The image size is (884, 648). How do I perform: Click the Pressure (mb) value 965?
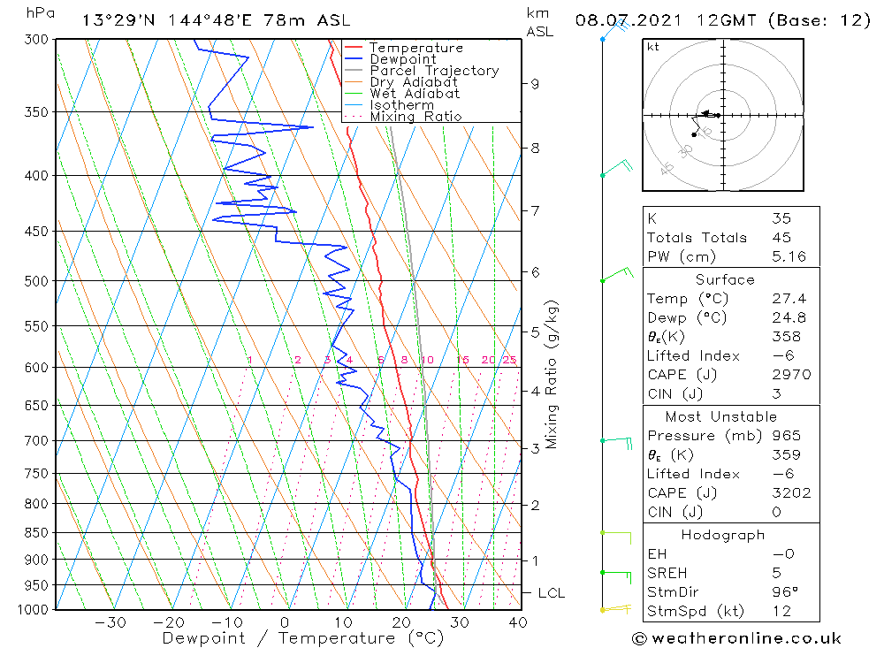786,436
